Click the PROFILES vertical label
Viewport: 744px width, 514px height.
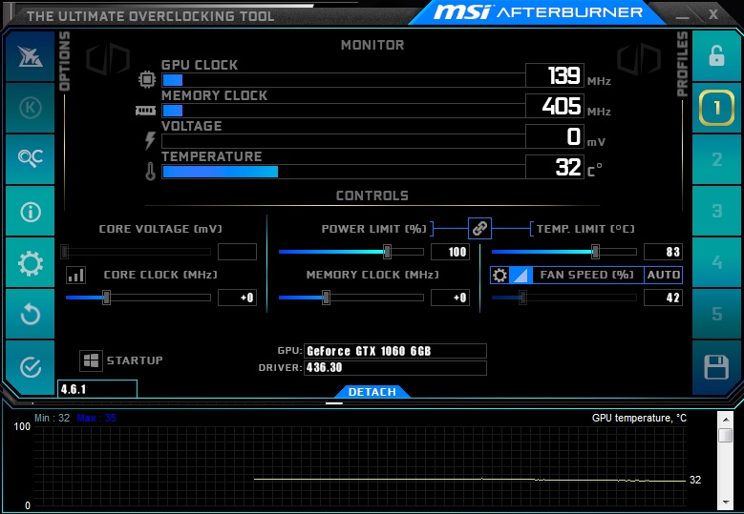pos(682,64)
